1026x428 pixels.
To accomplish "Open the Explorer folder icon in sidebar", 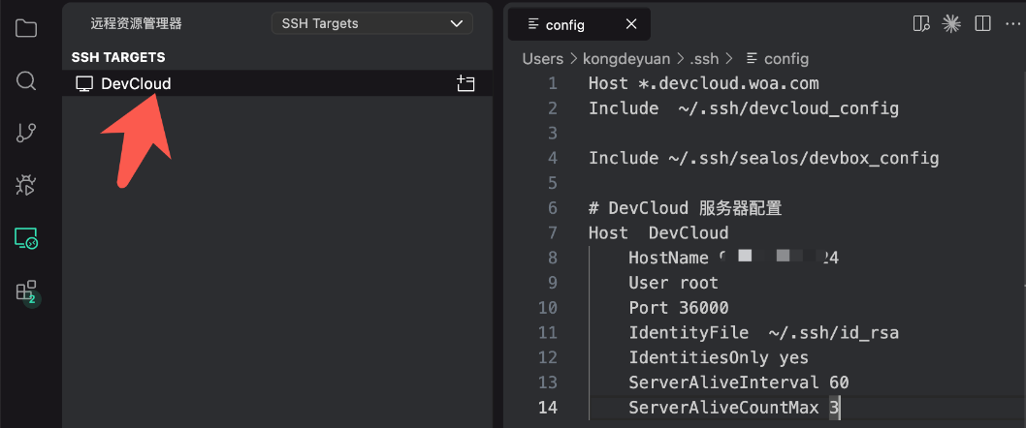I will coord(26,27).
